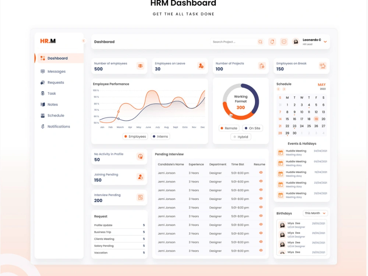View resume in third Pending Interview row
Screen dimensions: 368x276
[261, 190]
